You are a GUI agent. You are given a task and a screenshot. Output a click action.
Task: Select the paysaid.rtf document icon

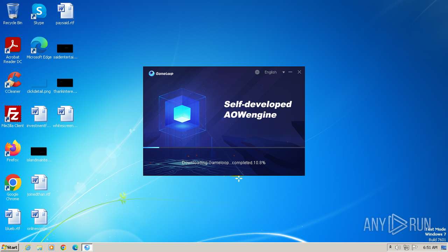pyautogui.click(x=65, y=14)
